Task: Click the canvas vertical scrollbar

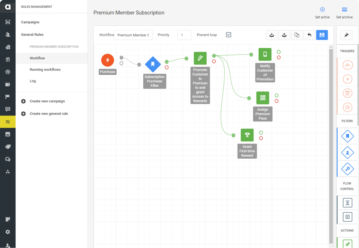Action: pos(331,146)
